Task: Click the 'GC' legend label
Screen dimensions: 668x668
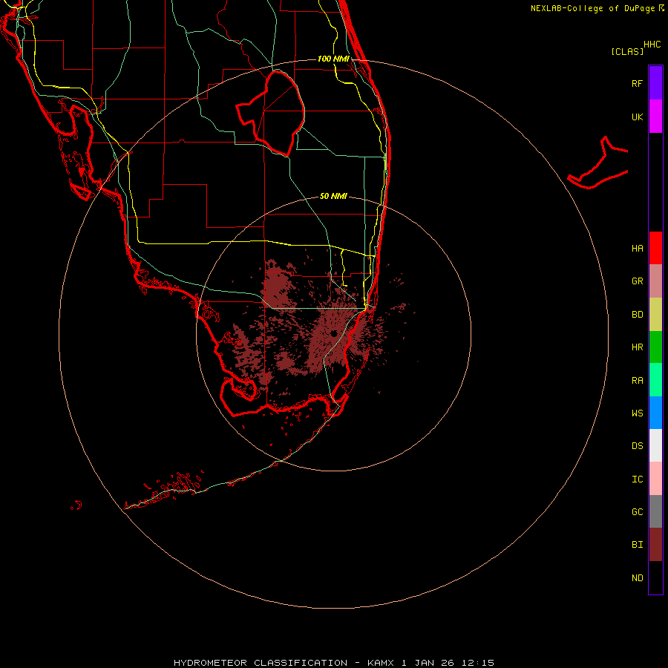Action: [637, 511]
